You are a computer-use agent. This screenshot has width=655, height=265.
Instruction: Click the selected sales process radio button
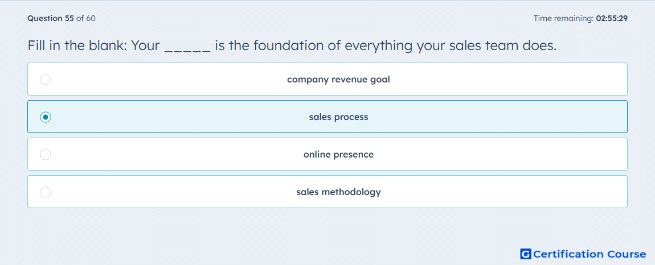46,117
